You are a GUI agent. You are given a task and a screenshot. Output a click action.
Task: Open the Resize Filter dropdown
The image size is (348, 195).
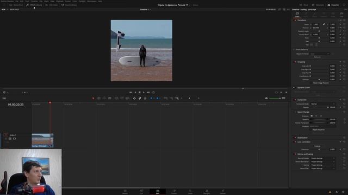(322, 168)
